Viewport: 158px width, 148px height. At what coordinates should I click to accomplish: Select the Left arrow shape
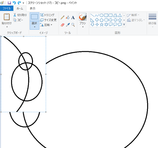click(115, 20)
